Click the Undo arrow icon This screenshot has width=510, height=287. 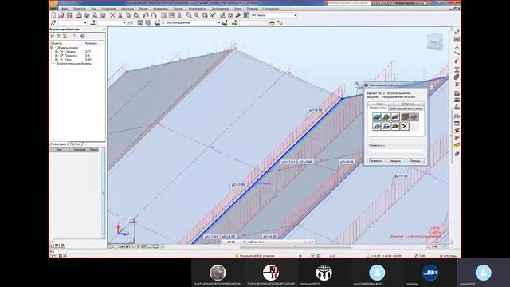146,15
